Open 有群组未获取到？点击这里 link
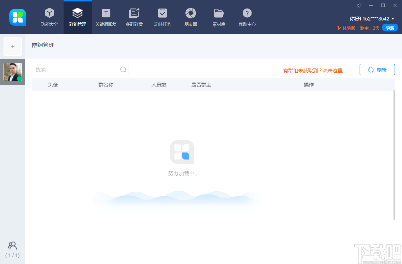This screenshot has width=402, height=264. [313, 71]
